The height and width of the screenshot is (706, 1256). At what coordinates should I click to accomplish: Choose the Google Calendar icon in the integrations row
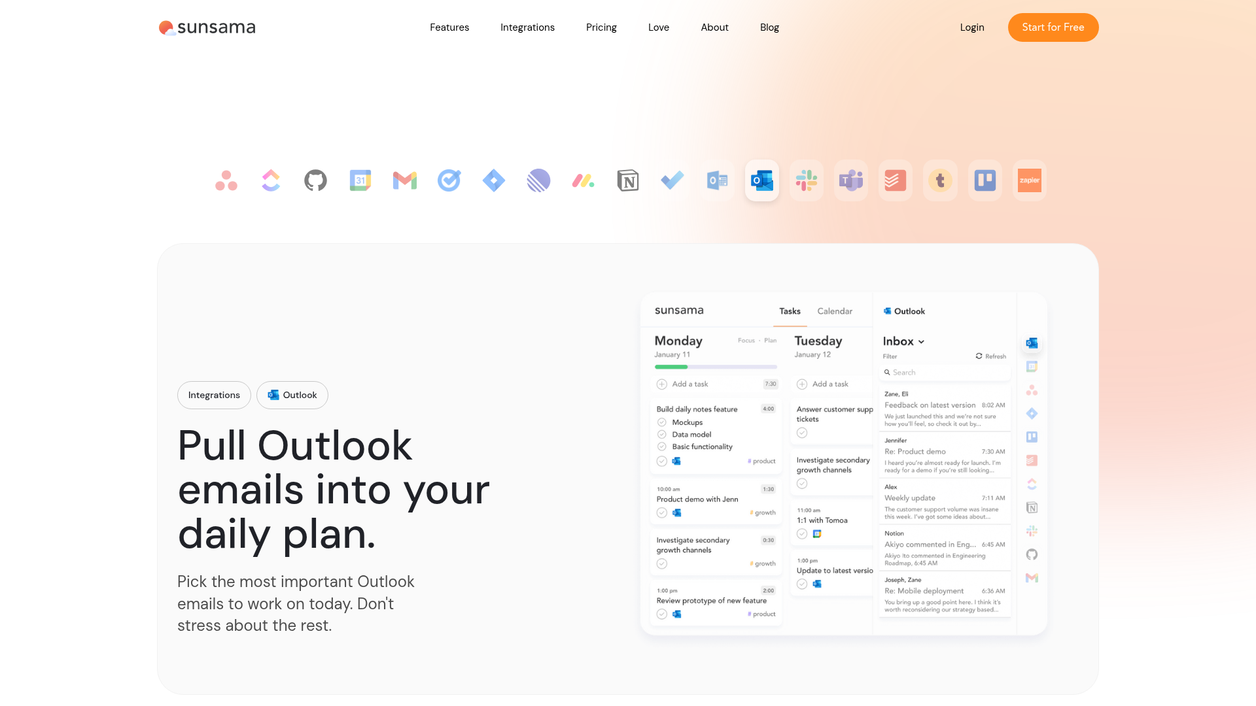360,180
